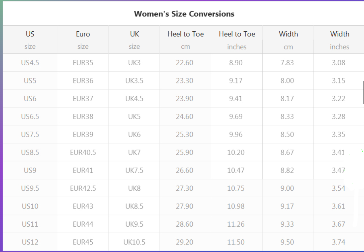Image resolution: width=364 pixels, height=252 pixels.
Task: Select the "UK size" column header
Action: point(134,40)
